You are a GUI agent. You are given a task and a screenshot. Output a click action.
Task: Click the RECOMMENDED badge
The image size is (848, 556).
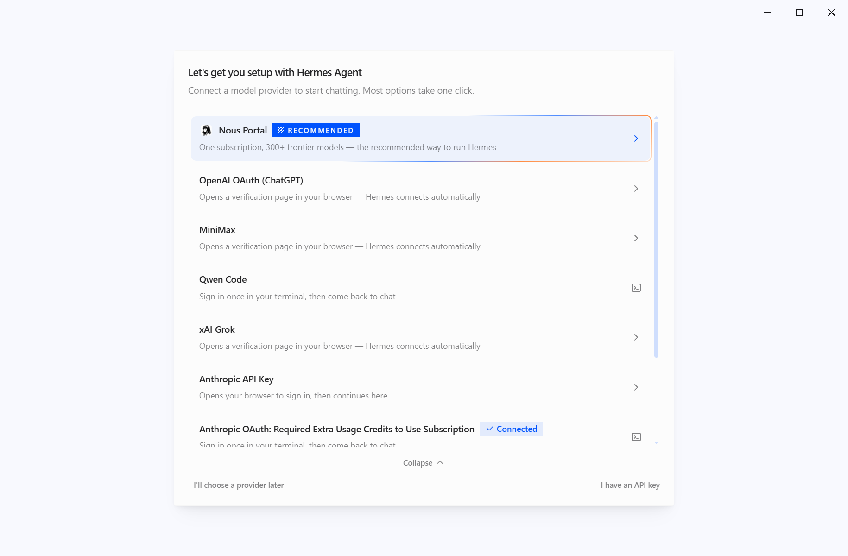tap(316, 130)
